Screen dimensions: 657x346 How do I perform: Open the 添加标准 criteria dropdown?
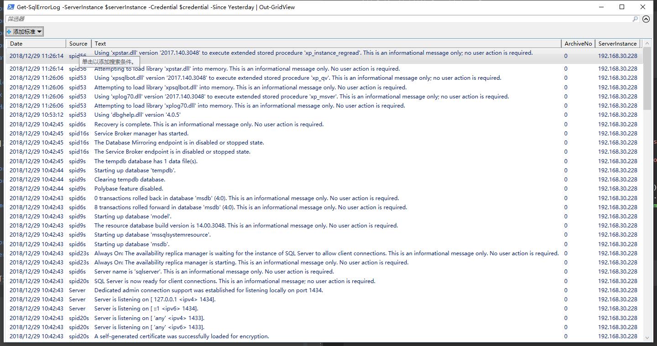(x=25, y=31)
